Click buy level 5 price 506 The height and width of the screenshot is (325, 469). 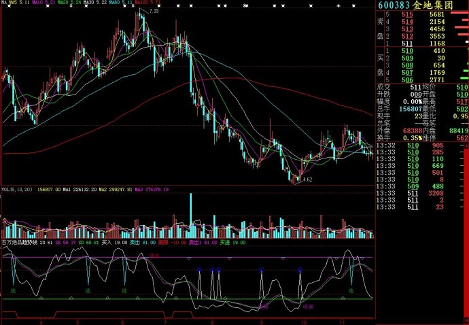coord(407,80)
